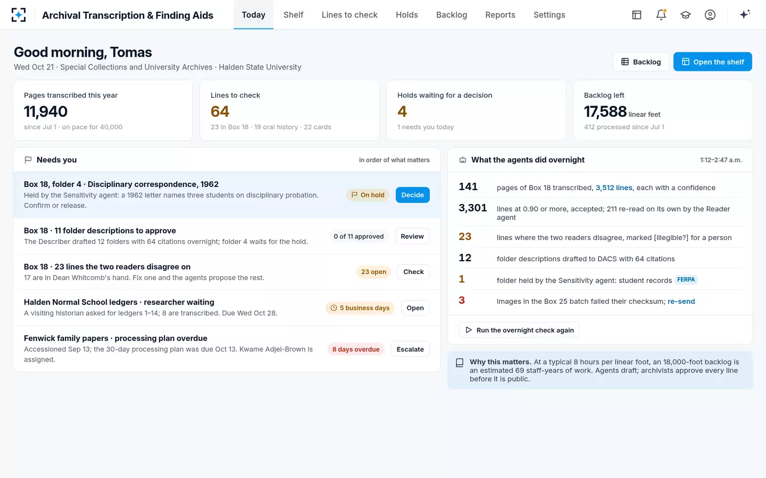Open the Holds waiting for a decision card

pyautogui.click(x=476, y=110)
